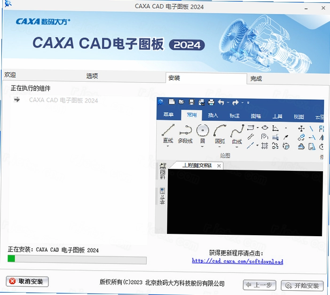This screenshot has width=330, height=295.
Task: Open the Redo history dropdown in preview
Action: point(243,103)
